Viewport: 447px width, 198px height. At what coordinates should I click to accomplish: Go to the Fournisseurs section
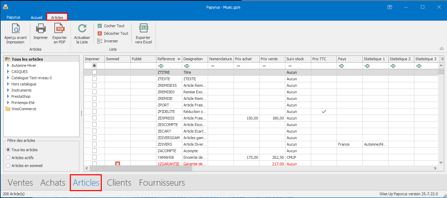[x=162, y=183]
